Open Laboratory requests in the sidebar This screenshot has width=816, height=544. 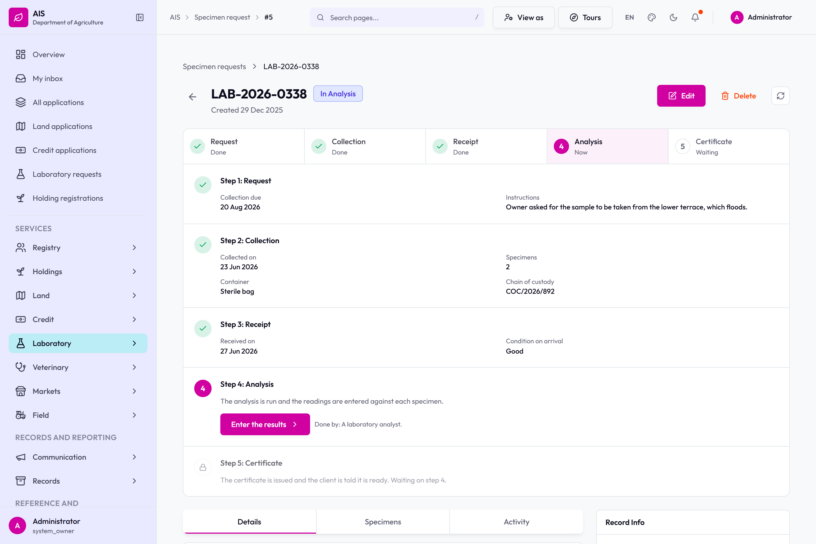click(78, 174)
